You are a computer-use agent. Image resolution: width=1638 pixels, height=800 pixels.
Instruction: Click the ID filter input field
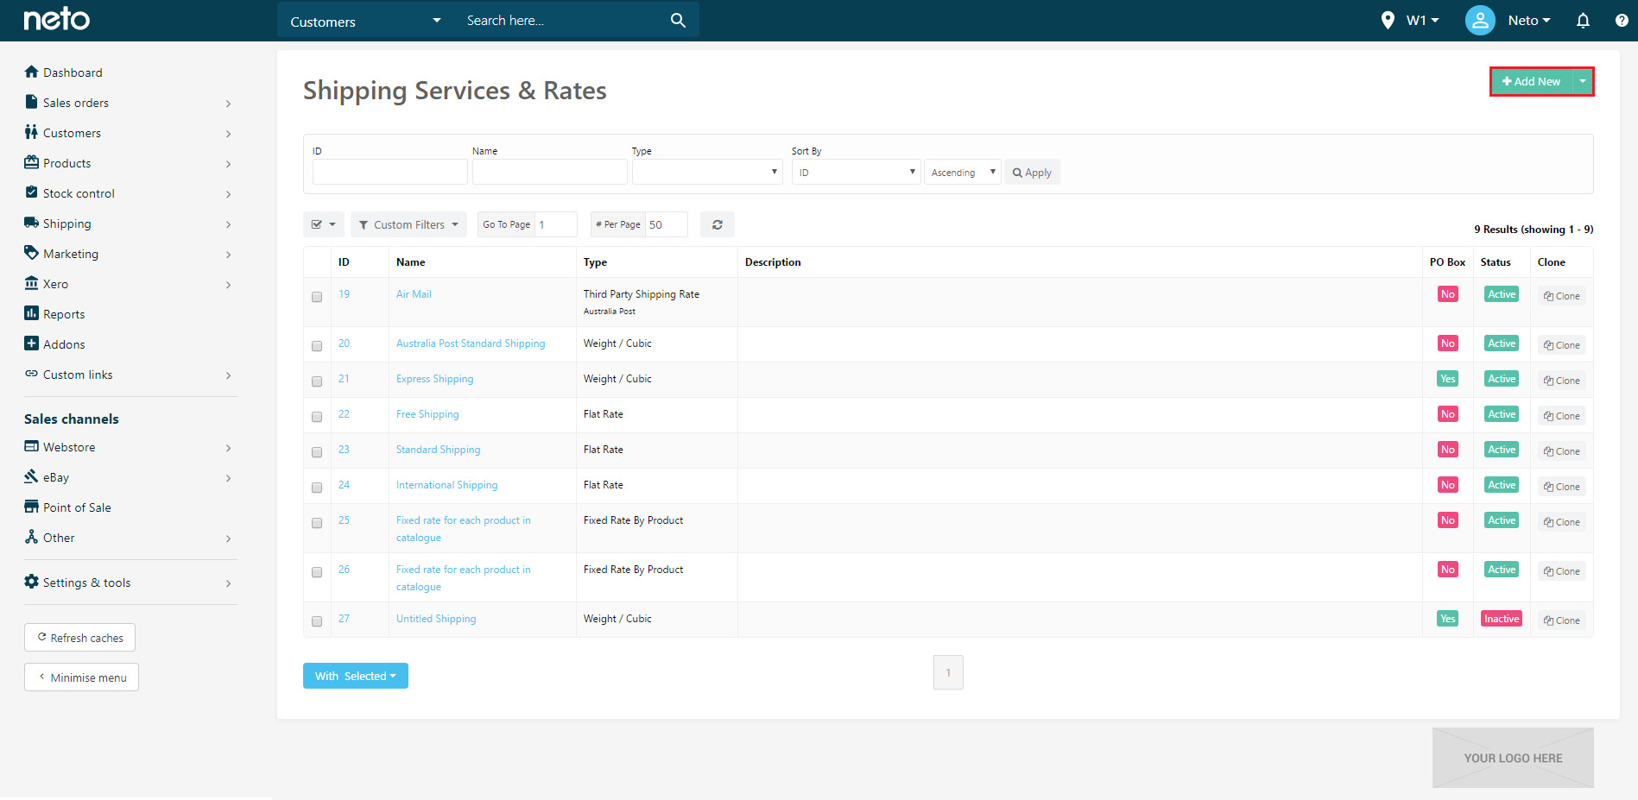pyautogui.click(x=390, y=172)
